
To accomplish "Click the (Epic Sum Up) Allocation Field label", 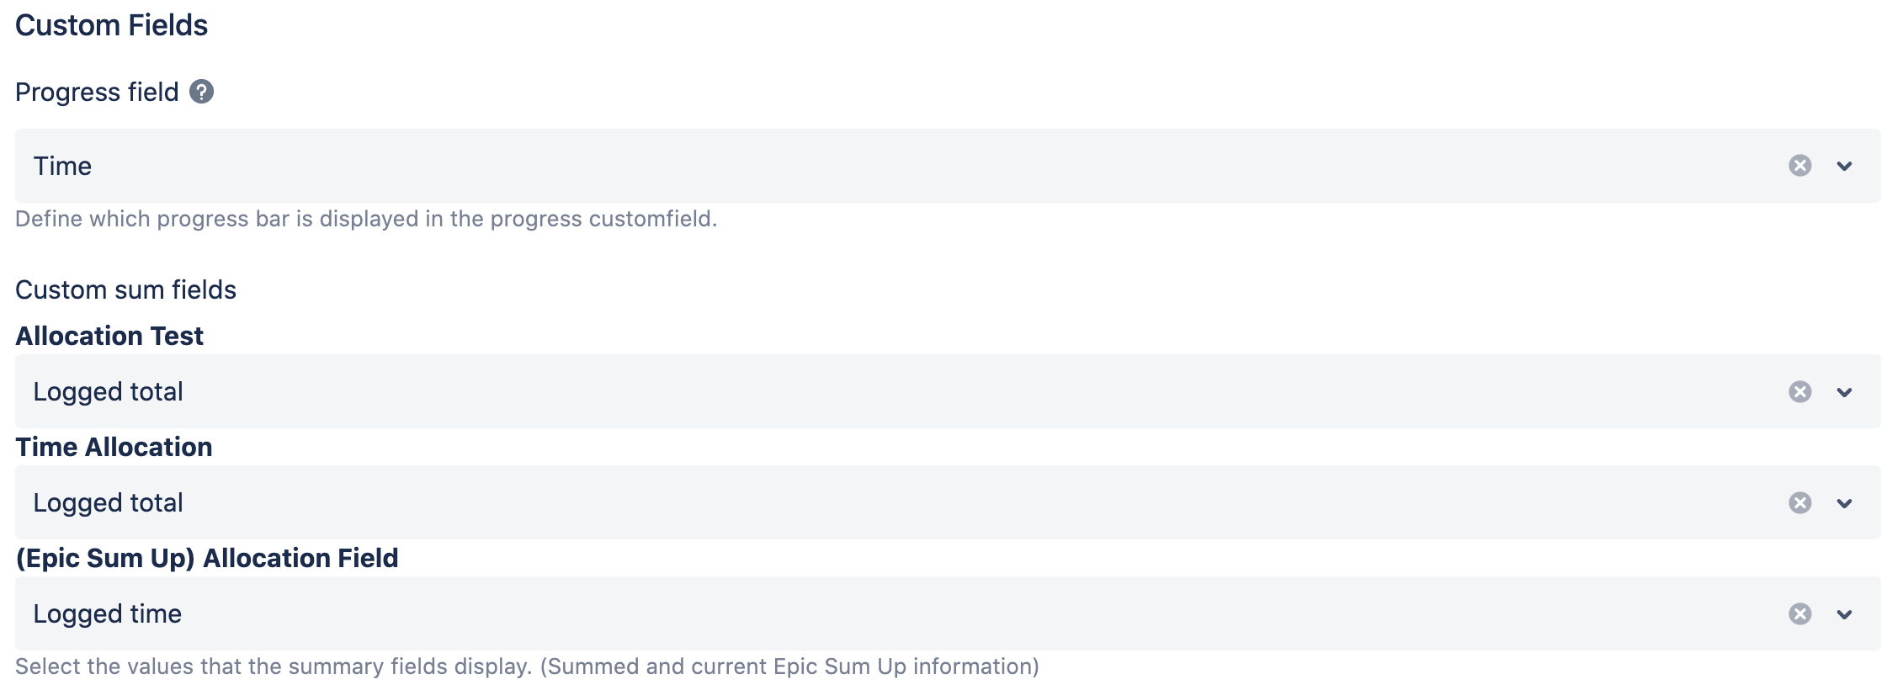I will pyautogui.click(x=207, y=558).
